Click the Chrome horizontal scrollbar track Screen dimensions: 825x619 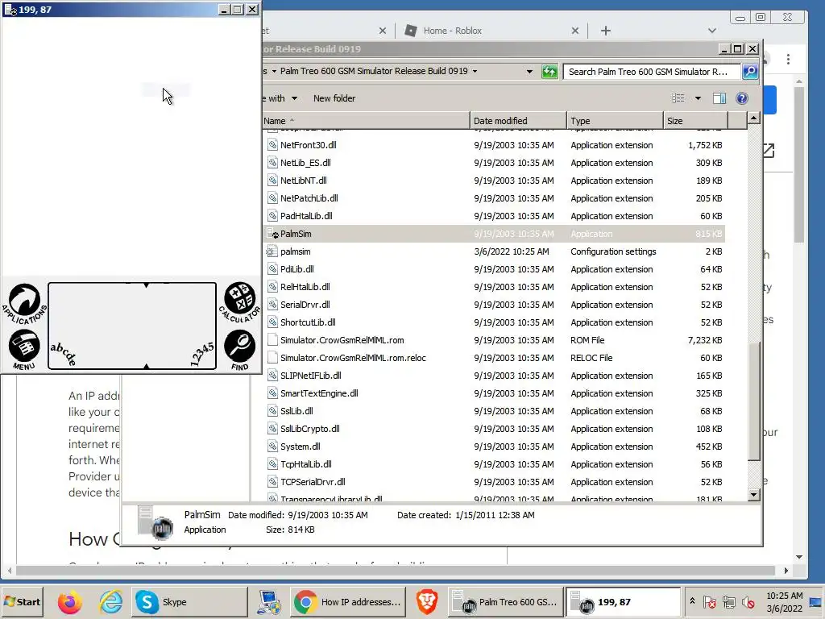395,571
